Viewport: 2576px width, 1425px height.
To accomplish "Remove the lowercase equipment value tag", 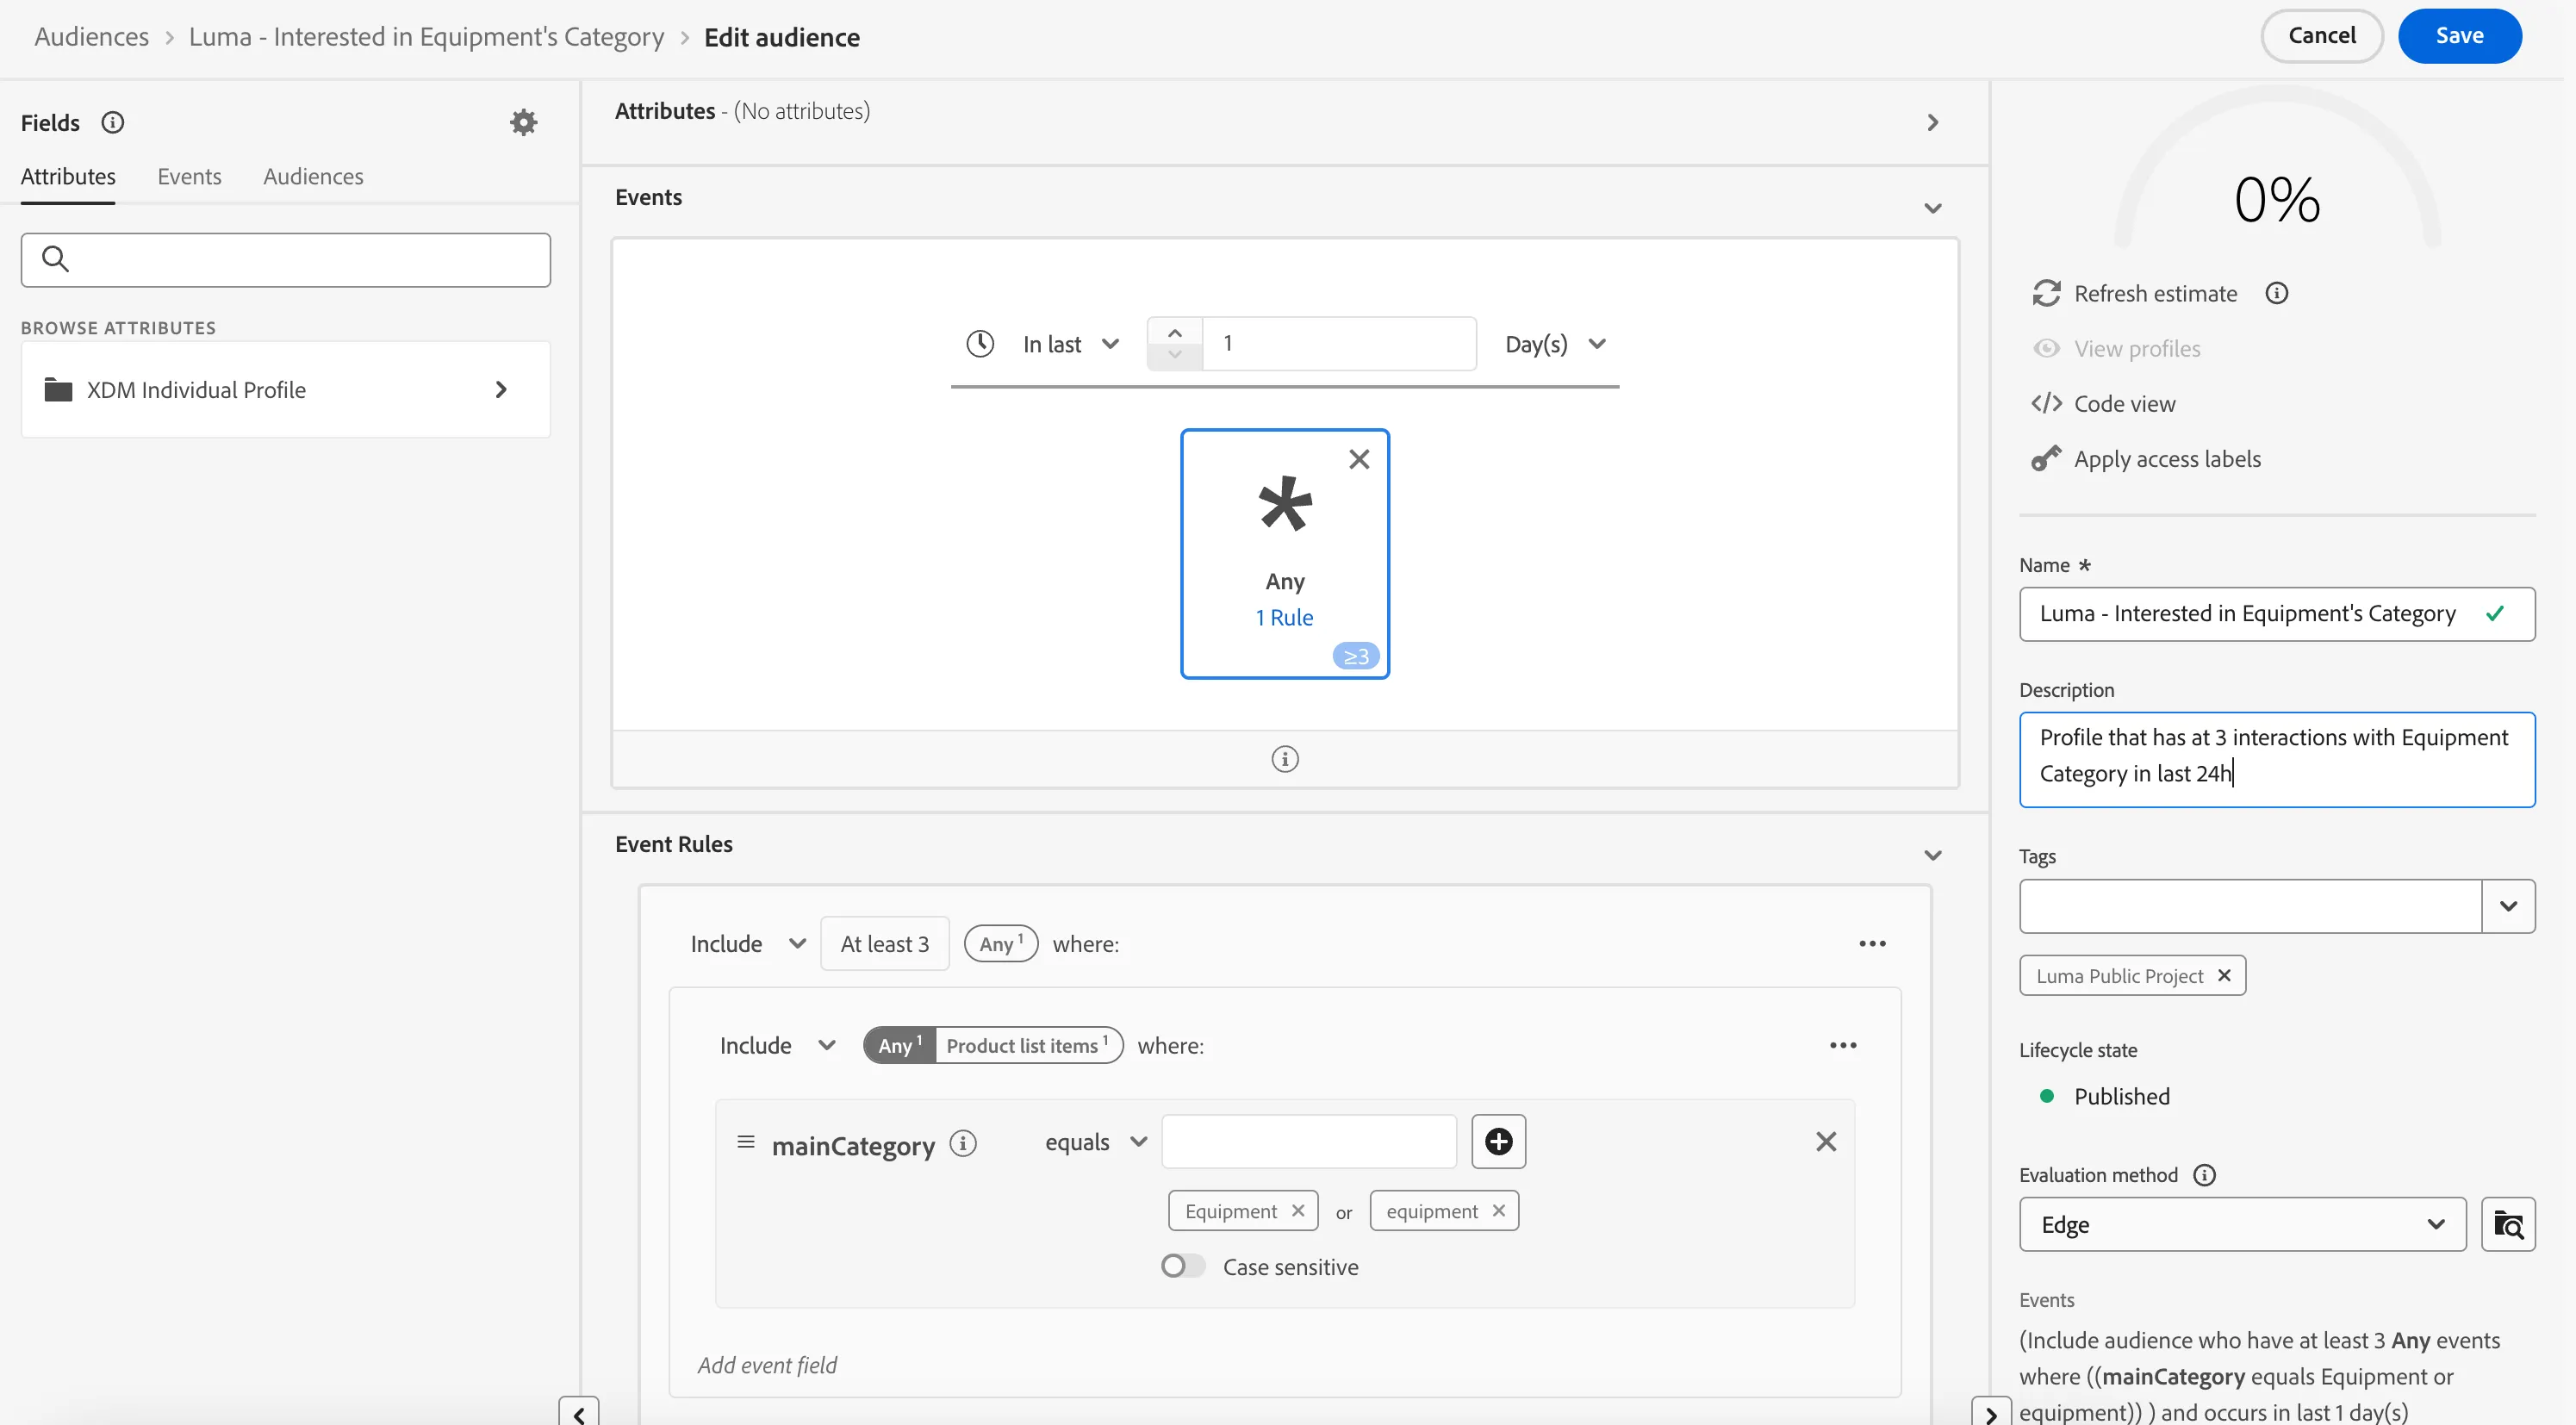I will tap(1498, 1210).
